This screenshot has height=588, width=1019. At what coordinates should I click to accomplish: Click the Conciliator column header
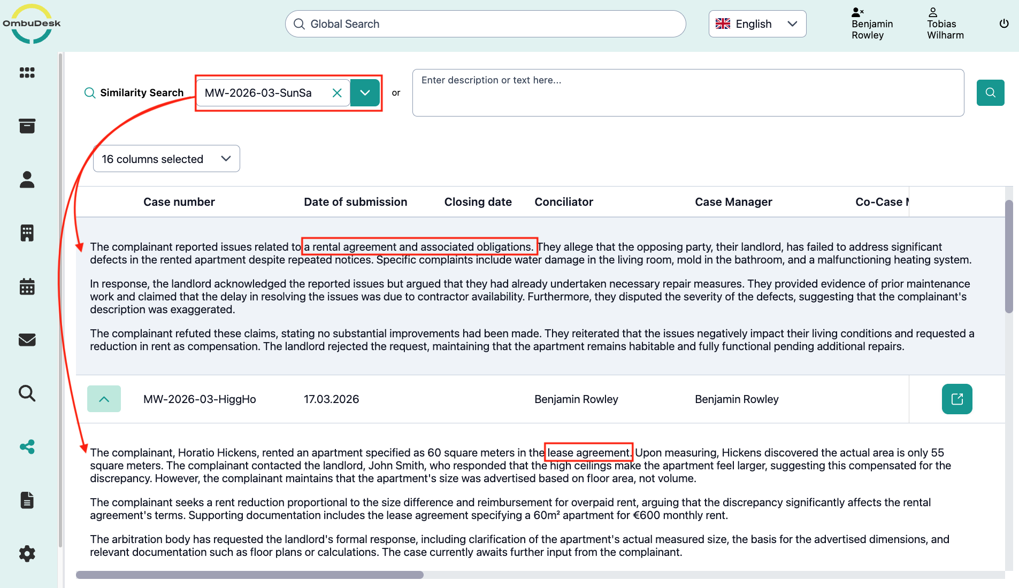(x=564, y=202)
